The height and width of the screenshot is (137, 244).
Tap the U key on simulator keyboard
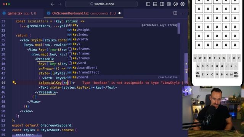click(x=224, y=58)
